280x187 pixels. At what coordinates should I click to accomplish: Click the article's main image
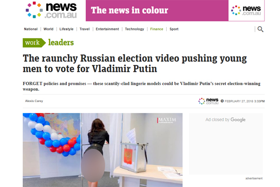click(103, 150)
